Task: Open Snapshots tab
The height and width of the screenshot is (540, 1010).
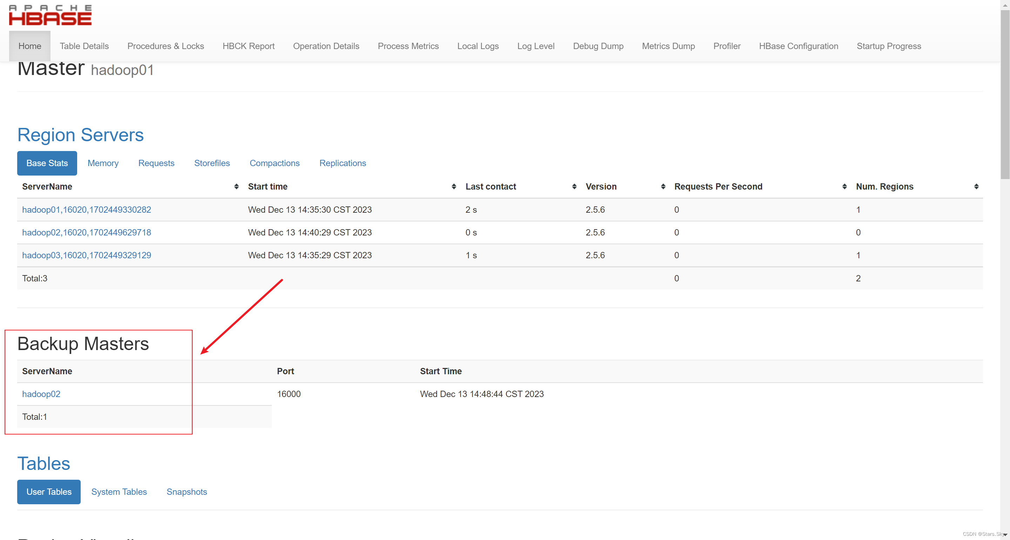Action: click(x=187, y=492)
